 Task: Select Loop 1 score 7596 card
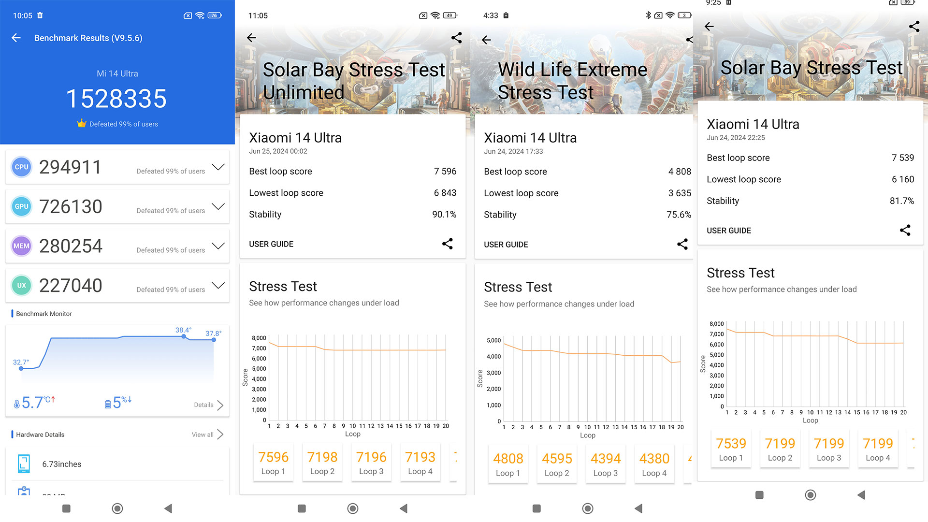coord(273,463)
